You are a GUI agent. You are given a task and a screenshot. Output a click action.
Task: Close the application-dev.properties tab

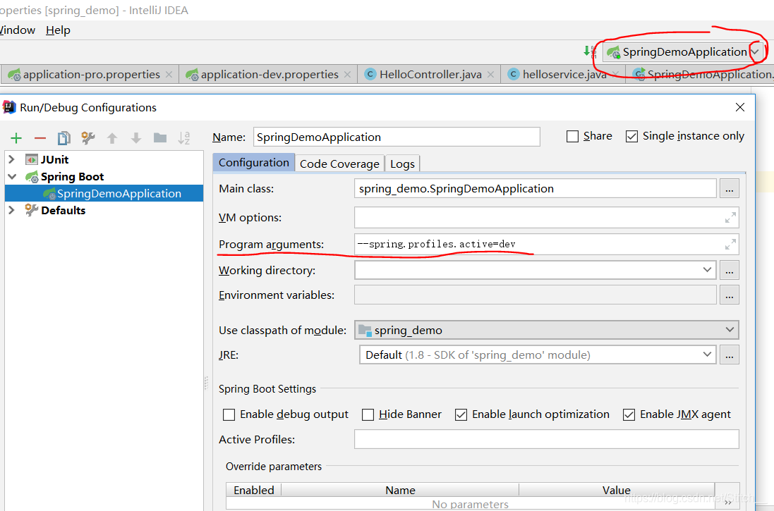[x=348, y=75]
